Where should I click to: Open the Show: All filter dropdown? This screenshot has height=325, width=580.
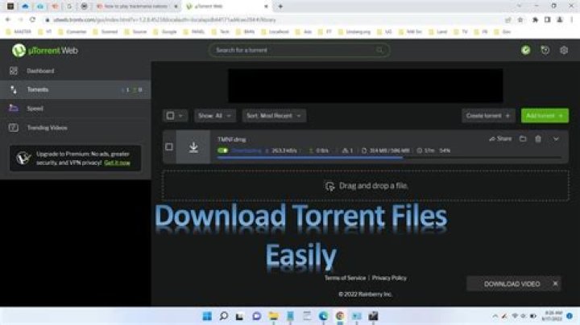tap(215, 116)
